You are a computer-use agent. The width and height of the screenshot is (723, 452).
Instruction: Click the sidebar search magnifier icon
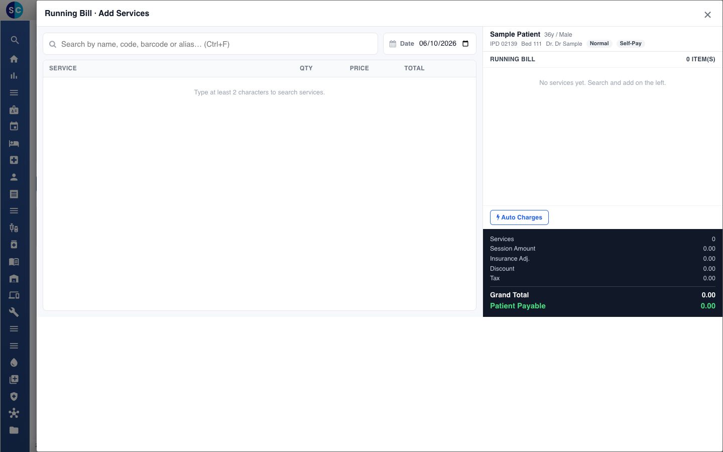tap(15, 40)
